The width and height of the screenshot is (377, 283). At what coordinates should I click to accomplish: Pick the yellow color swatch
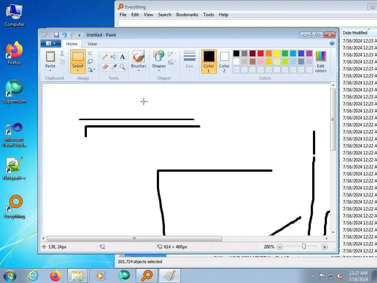click(277, 53)
